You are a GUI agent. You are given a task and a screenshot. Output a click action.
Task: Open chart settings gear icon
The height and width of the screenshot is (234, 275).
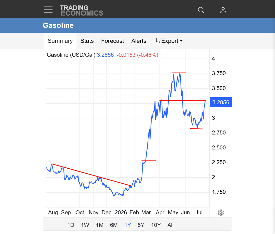pos(221,212)
